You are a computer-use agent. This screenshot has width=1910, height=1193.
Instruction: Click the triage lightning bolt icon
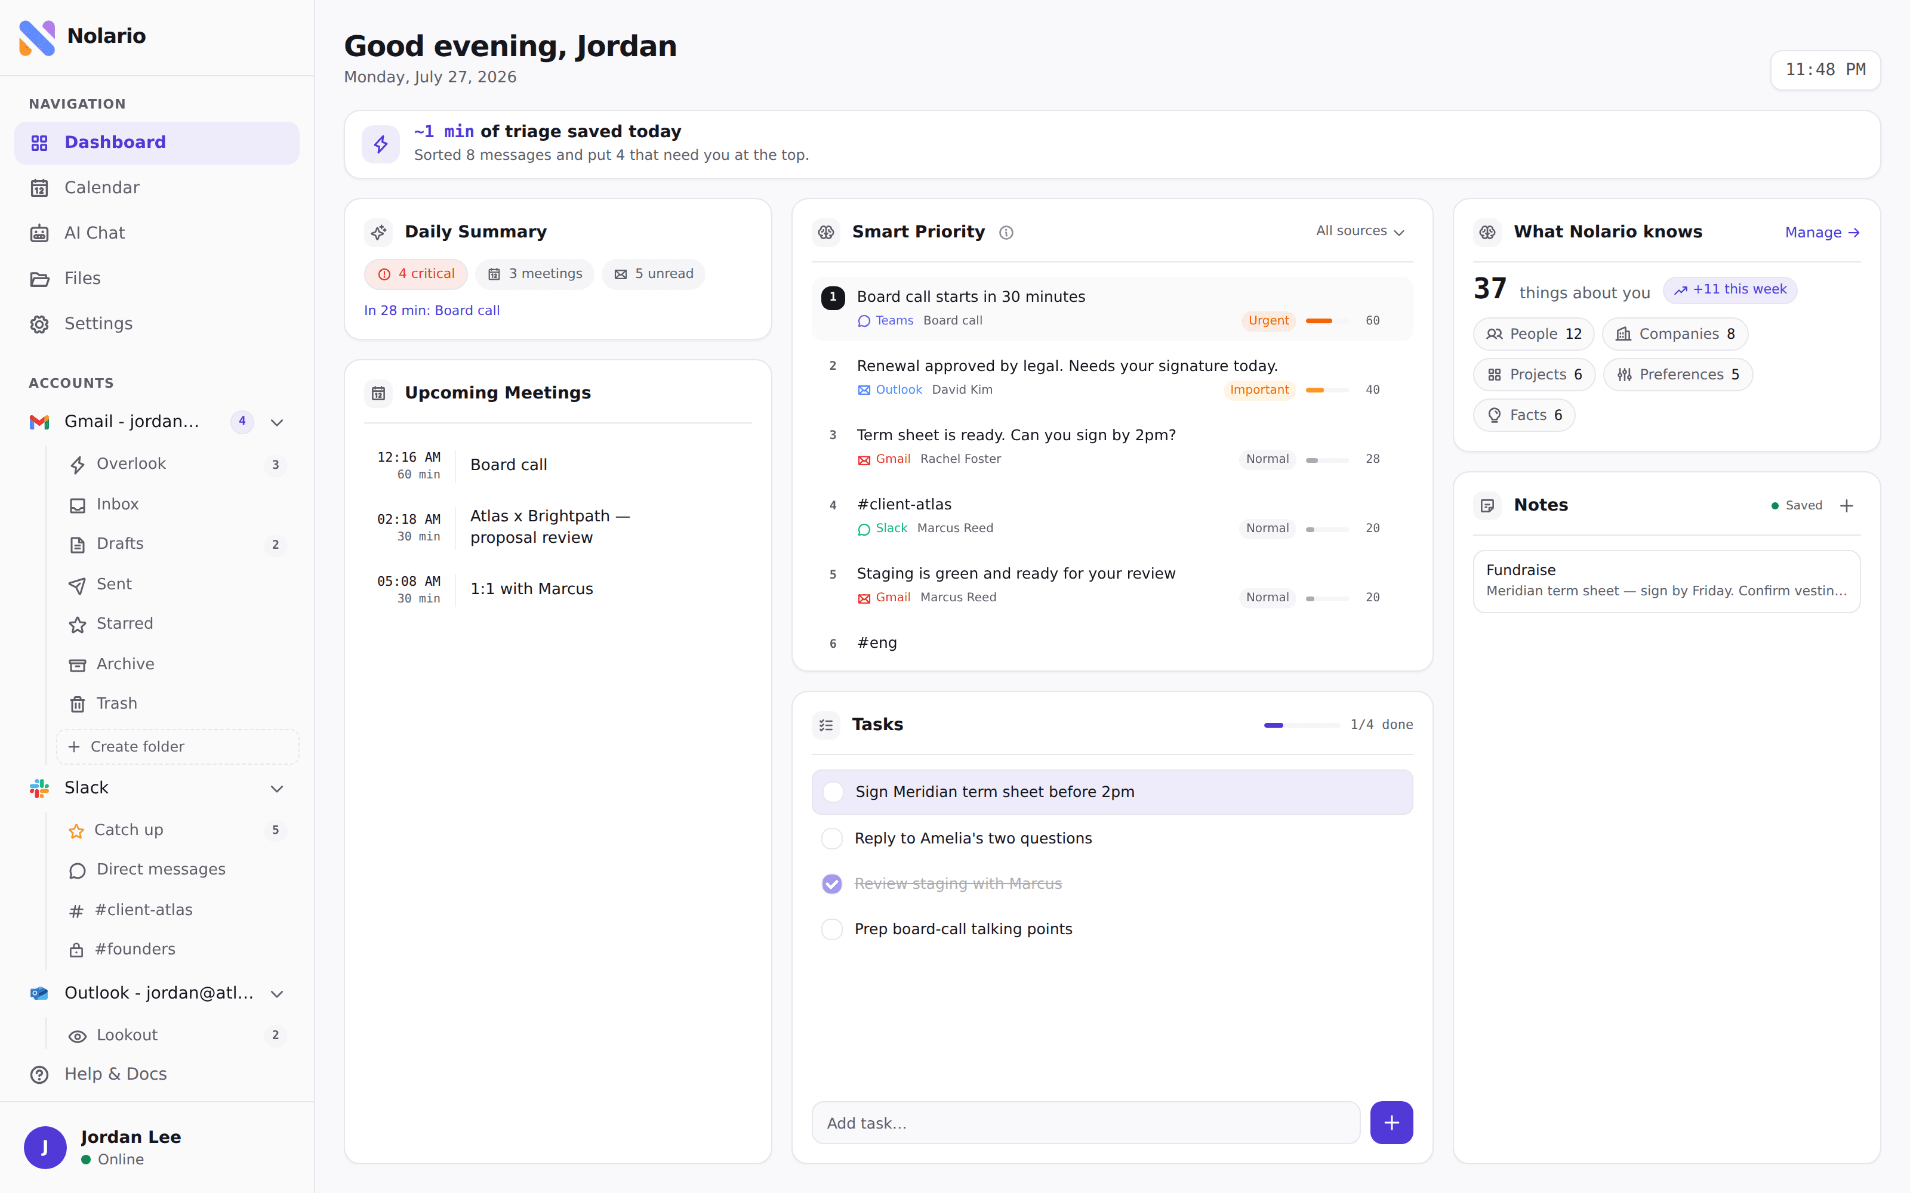click(x=381, y=144)
